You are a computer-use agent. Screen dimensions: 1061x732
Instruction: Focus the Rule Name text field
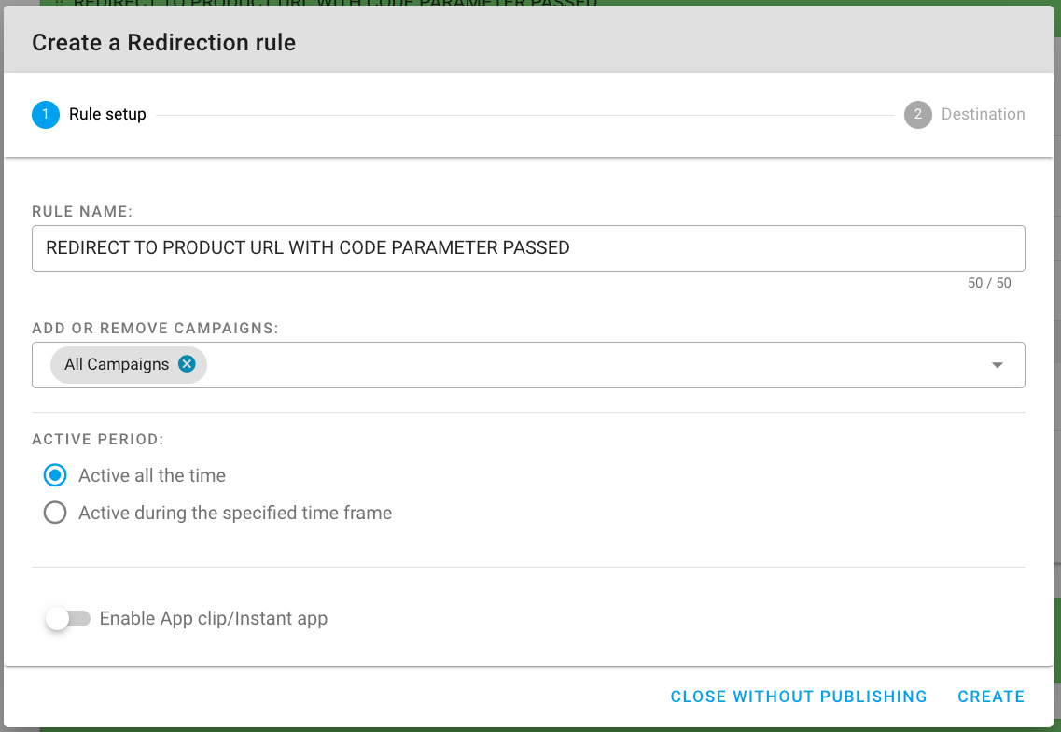point(528,248)
